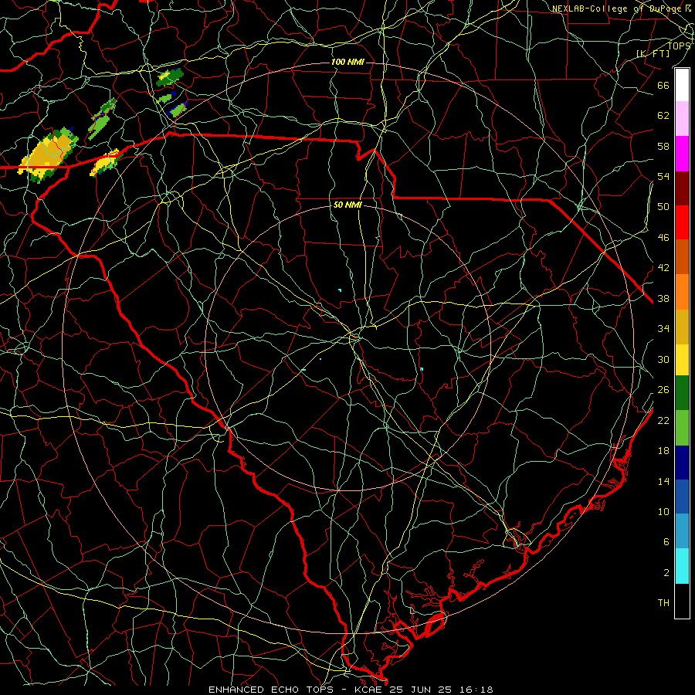
Task: Click the 'KCAE' station identifier in footer
Action: [369, 690]
